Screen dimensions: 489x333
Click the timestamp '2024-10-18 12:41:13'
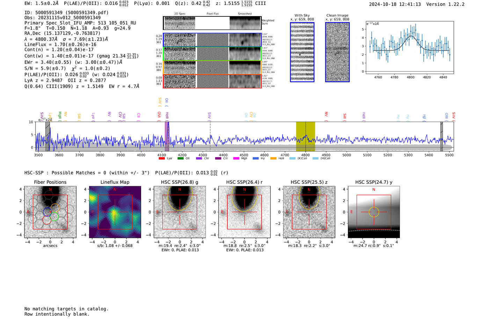(395, 4)
